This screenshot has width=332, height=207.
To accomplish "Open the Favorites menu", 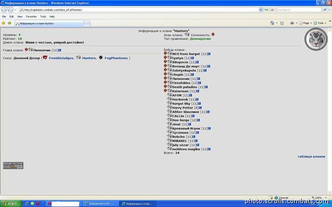I will (32, 17).
